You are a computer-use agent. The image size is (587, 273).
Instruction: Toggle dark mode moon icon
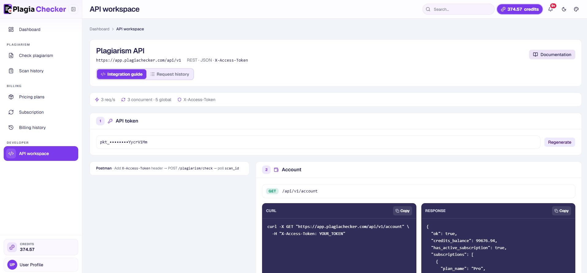coord(564,9)
